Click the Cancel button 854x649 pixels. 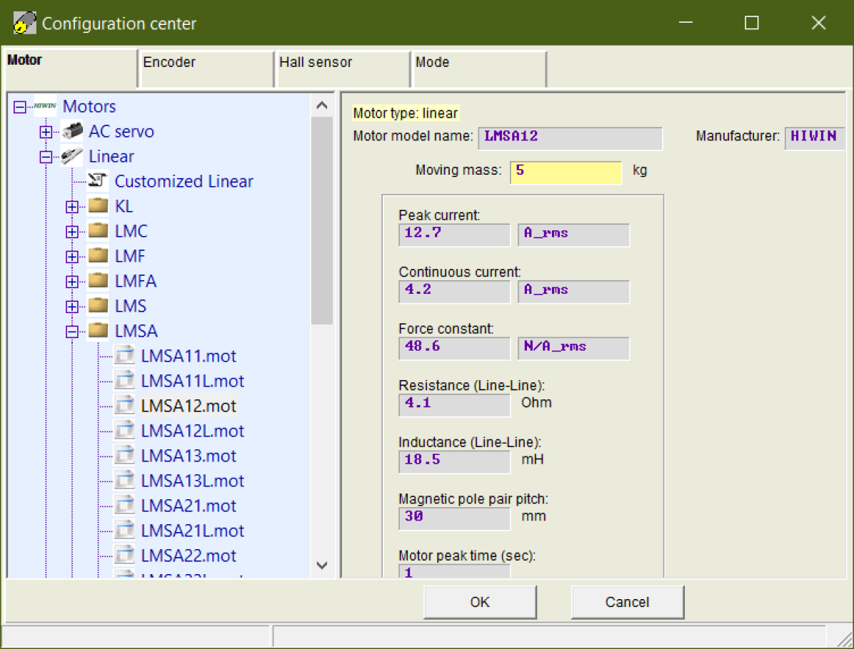627,602
